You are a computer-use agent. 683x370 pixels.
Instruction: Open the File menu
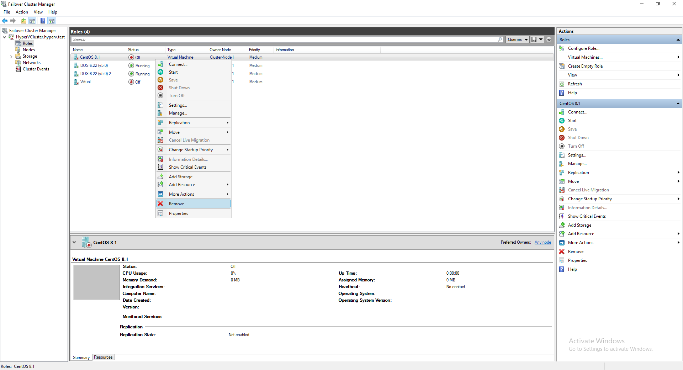click(7, 12)
